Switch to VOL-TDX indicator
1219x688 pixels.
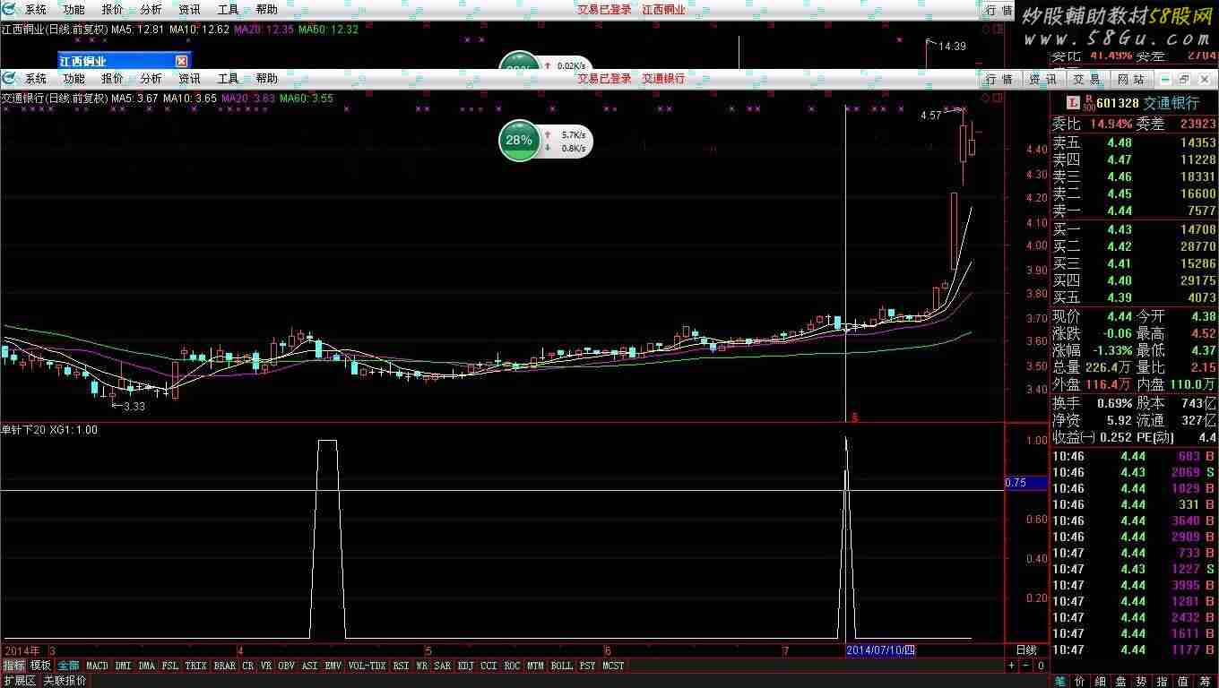367,666
